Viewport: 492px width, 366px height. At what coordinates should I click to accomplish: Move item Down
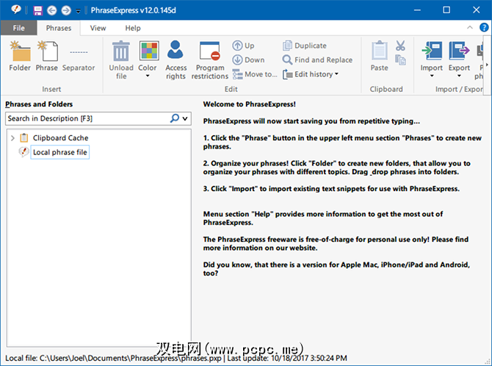248,60
